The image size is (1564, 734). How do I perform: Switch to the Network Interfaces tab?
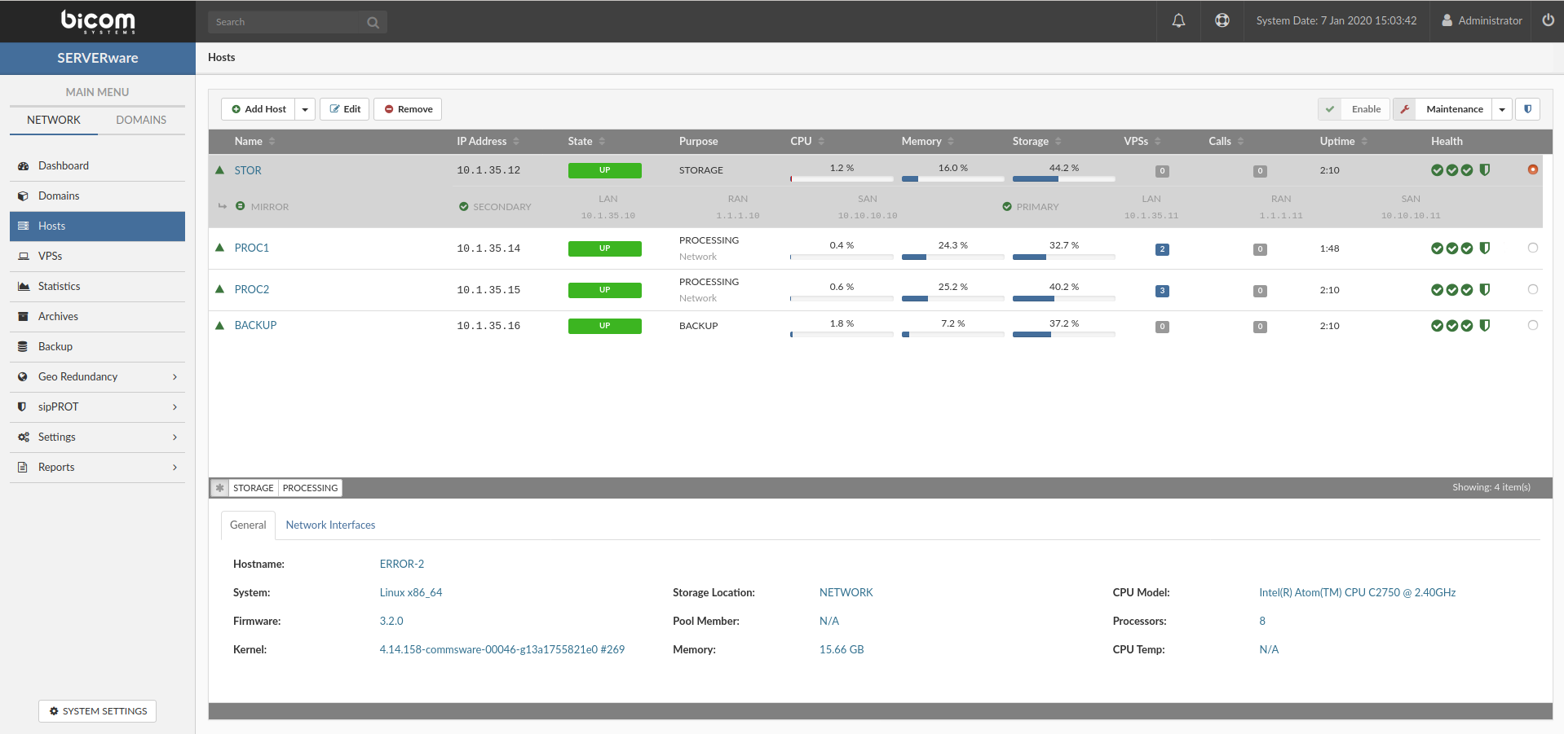coord(330,525)
